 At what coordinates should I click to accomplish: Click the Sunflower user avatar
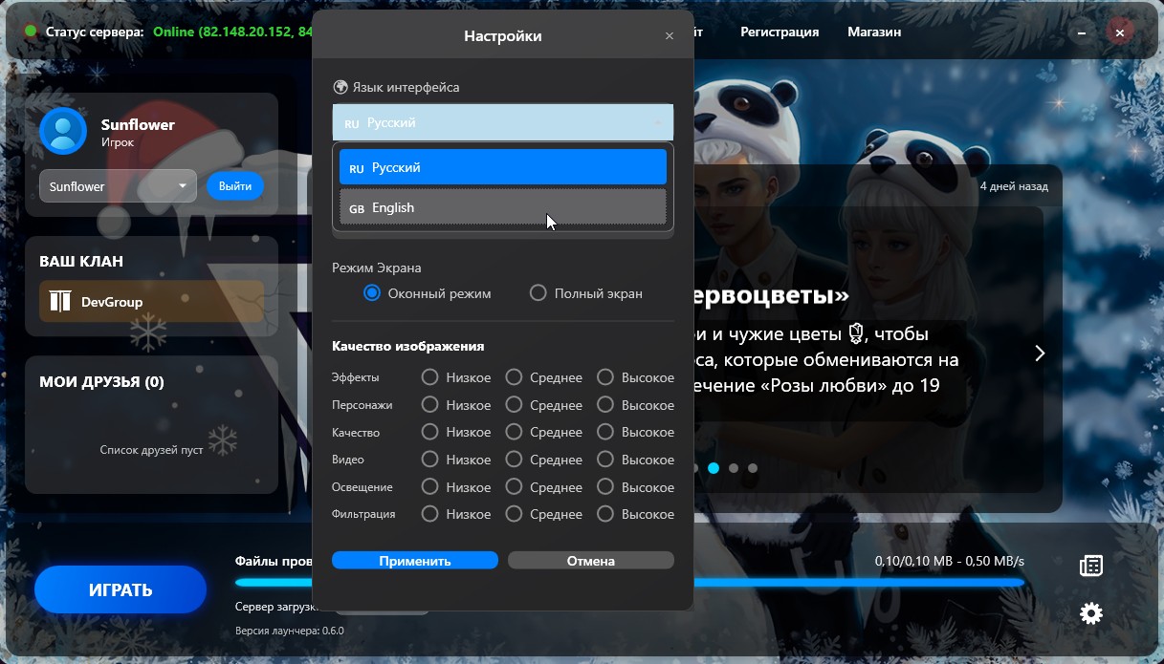click(x=63, y=132)
